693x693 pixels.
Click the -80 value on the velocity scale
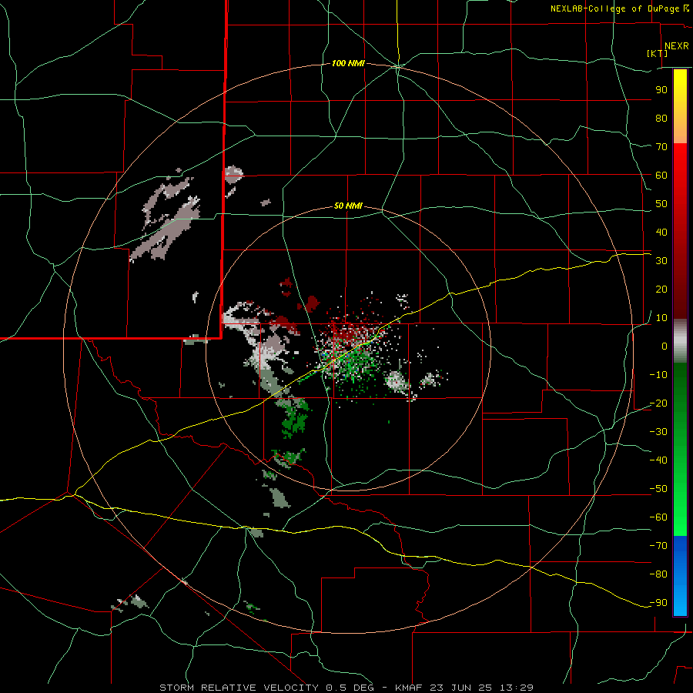[658, 574]
